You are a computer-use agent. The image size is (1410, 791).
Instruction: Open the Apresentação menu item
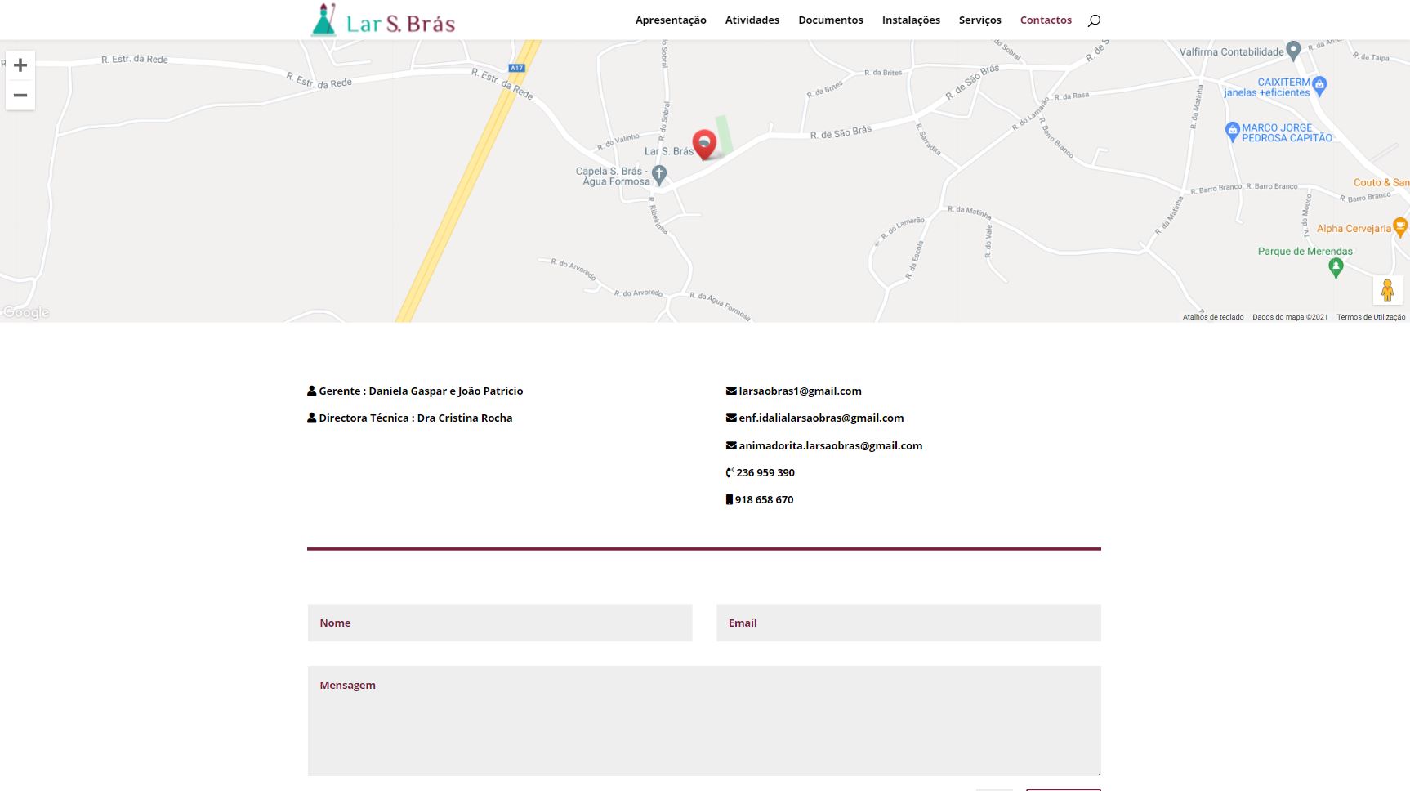671,20
